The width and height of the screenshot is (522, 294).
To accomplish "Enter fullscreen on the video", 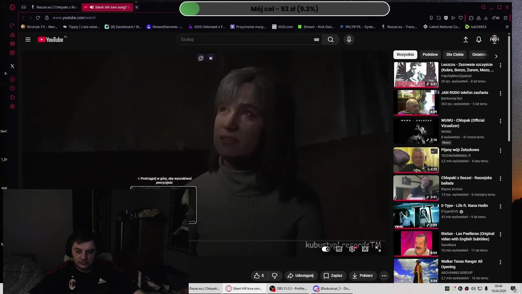I will tap(378, 249).
